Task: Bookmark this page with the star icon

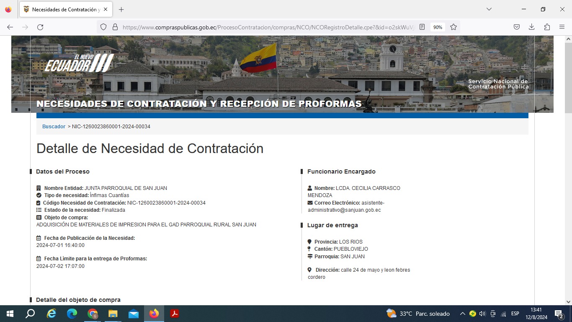Action: [x=453, y=27]
